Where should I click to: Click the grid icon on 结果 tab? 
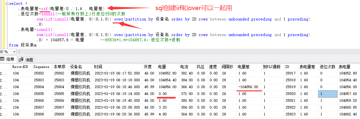2,59
